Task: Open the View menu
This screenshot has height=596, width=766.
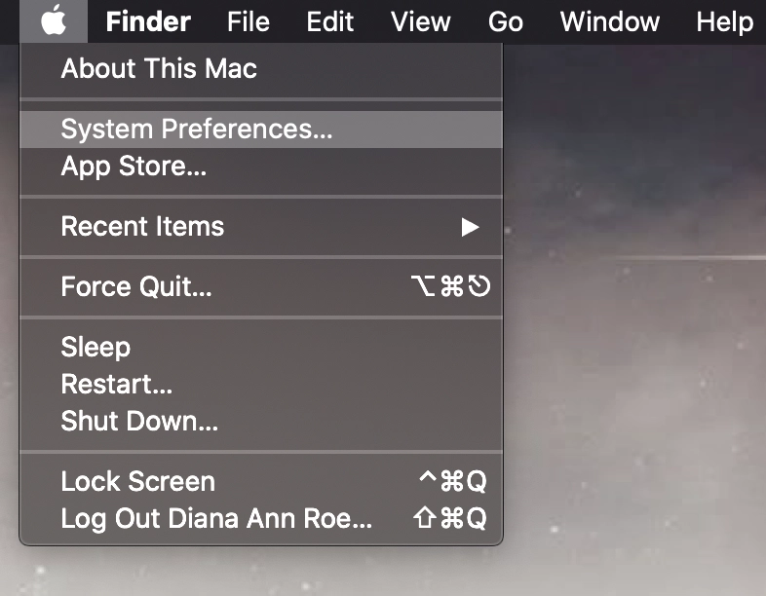Action: click(x=421, y=22)
